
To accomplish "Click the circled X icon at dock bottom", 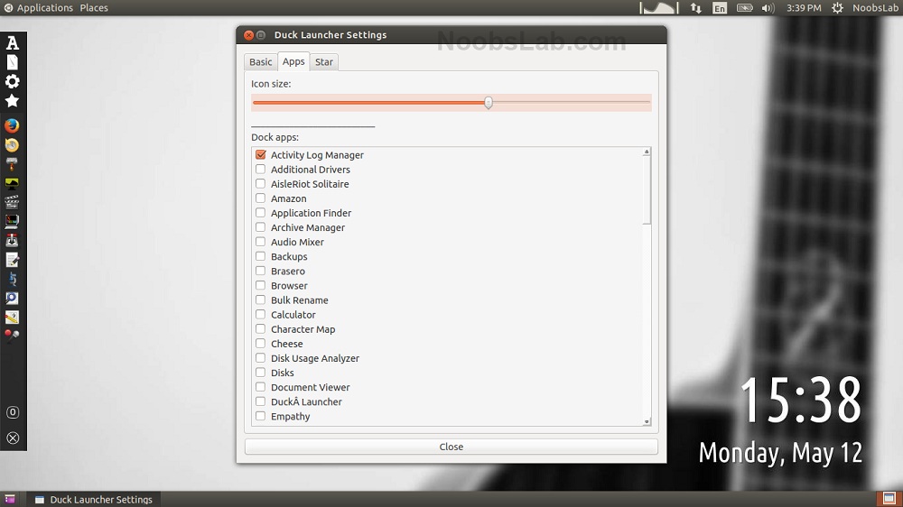I will (13, 438).
